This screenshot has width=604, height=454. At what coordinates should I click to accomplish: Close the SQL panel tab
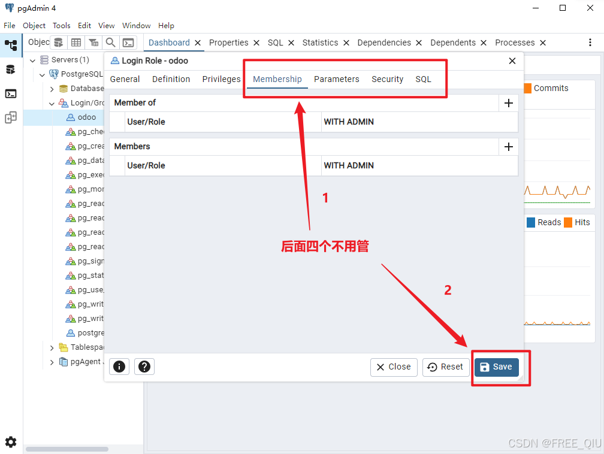tap(291, 43)
